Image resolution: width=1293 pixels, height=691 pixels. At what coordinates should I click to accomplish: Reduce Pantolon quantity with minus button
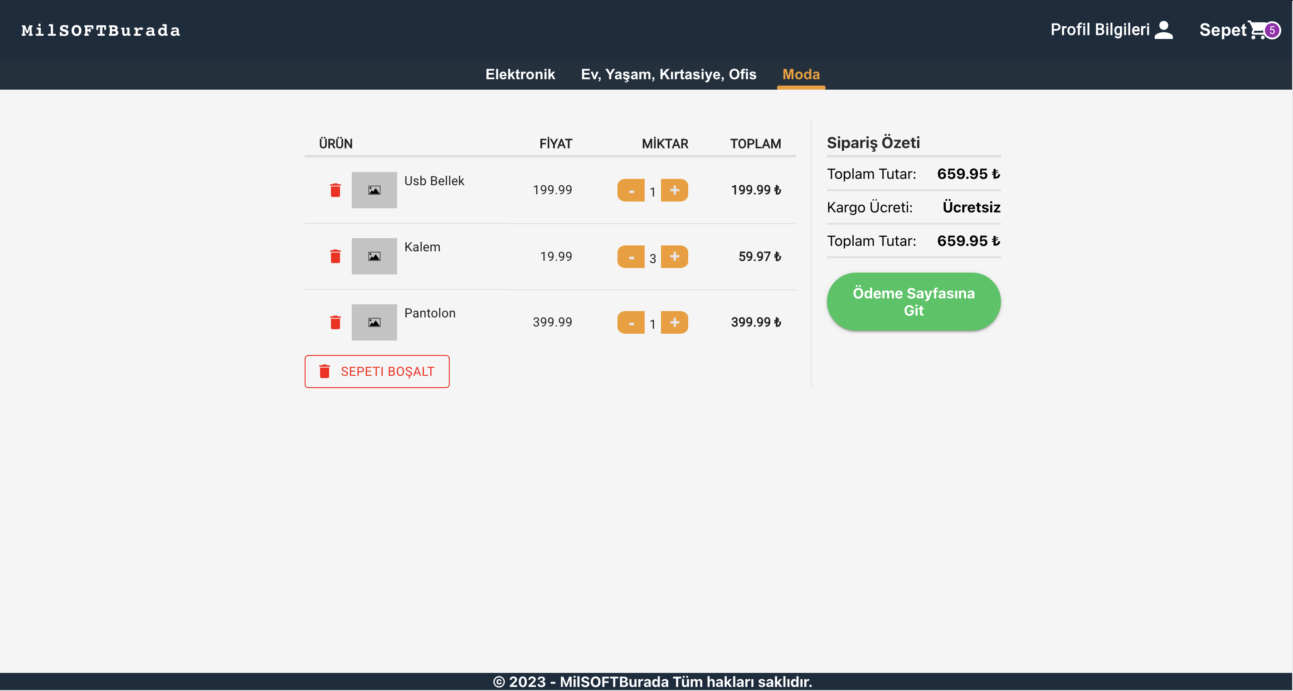pos(631,322)
